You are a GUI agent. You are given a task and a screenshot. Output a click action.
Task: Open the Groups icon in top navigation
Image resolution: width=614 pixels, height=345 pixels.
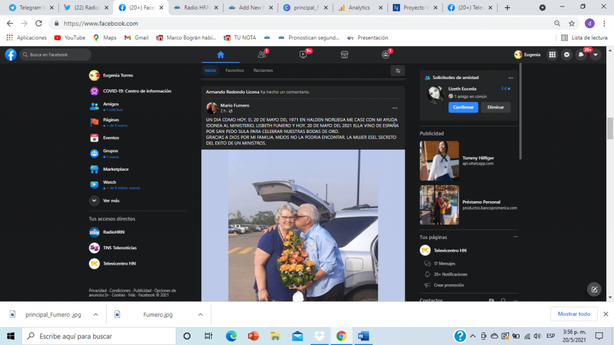point(386,55)
